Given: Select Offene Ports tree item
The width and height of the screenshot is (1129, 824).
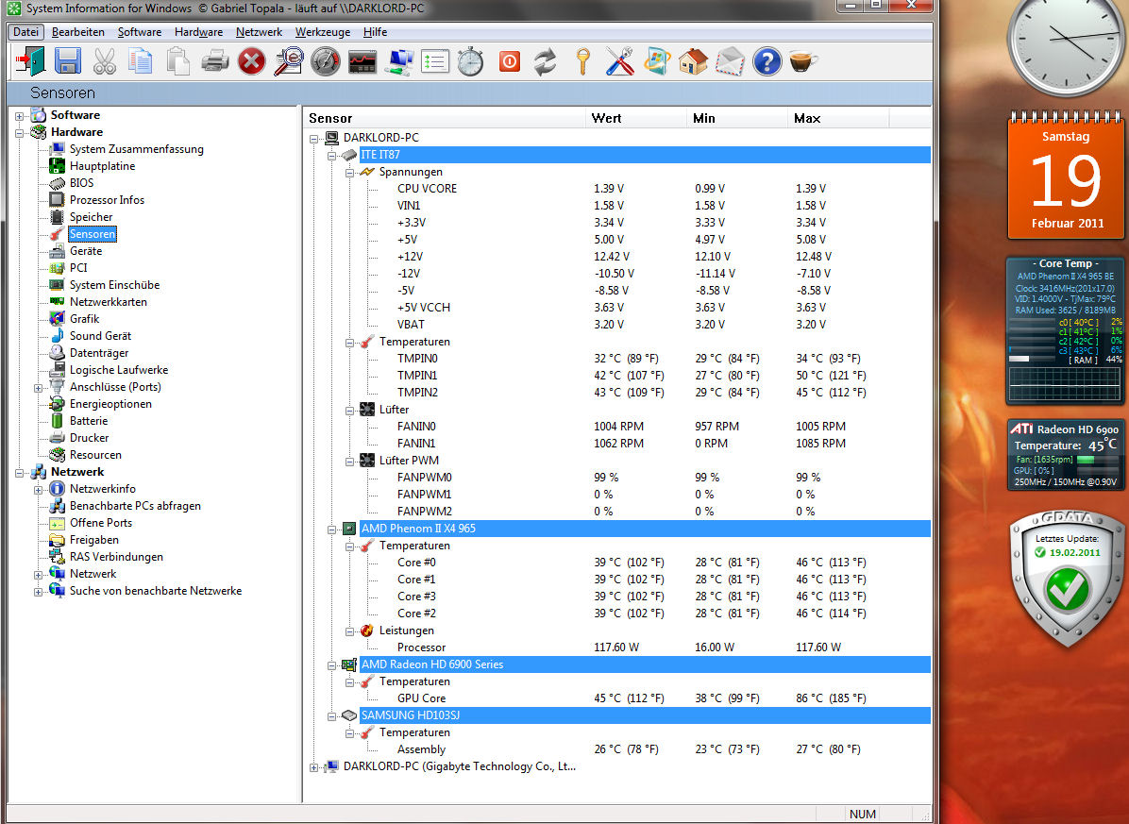Looking at the screenshot, I should point(101,523).
